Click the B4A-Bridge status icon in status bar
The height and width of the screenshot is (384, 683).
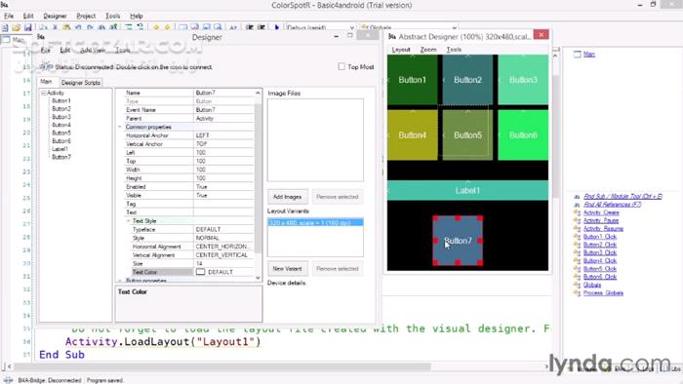pyautogui.click(x=8, y=380)
